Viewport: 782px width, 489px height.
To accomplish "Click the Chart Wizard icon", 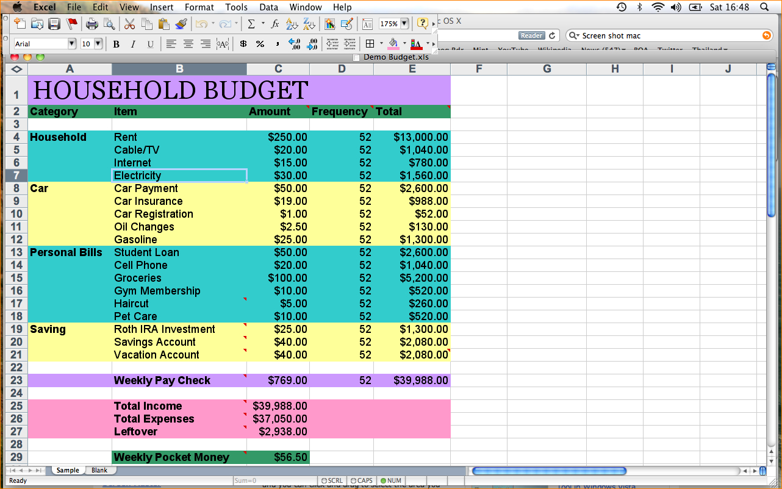I will 329,24.
